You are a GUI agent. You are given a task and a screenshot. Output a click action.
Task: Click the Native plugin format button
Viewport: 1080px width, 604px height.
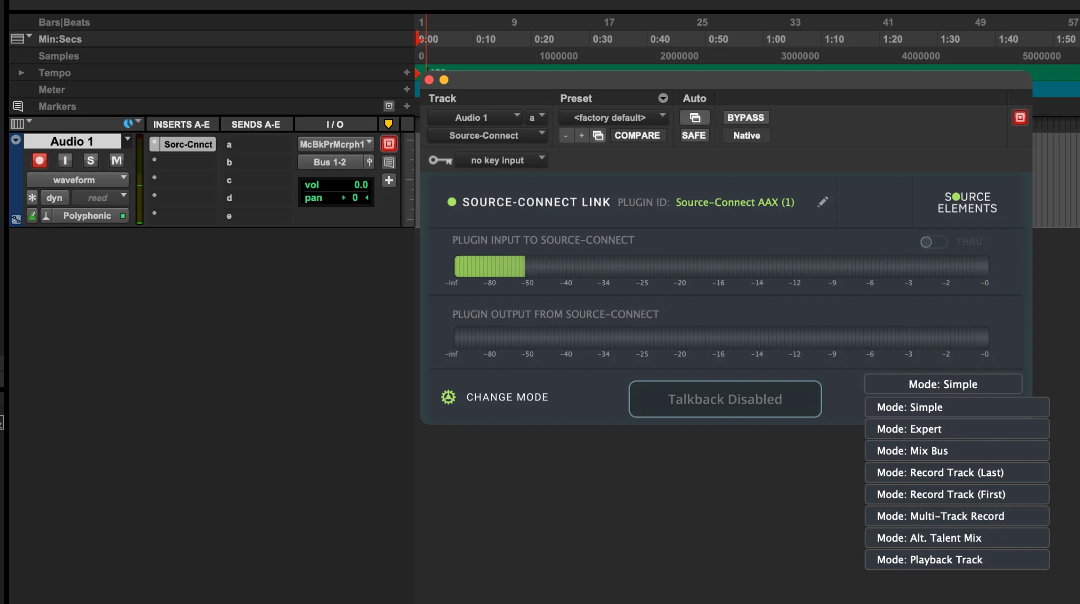point(747,136)
